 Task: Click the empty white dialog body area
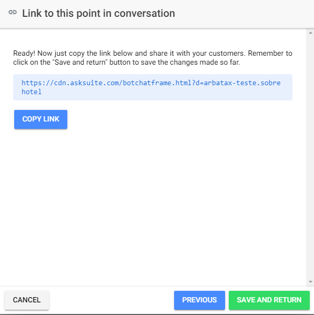(x=153, y=201)
